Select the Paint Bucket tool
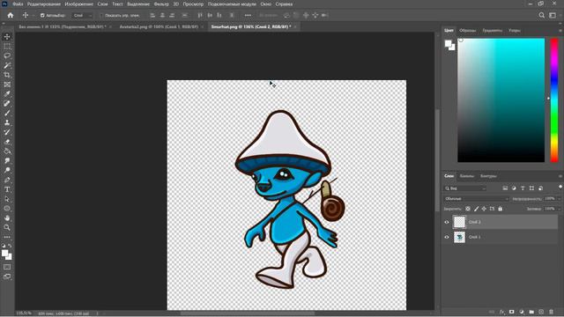 coord(7,151)
